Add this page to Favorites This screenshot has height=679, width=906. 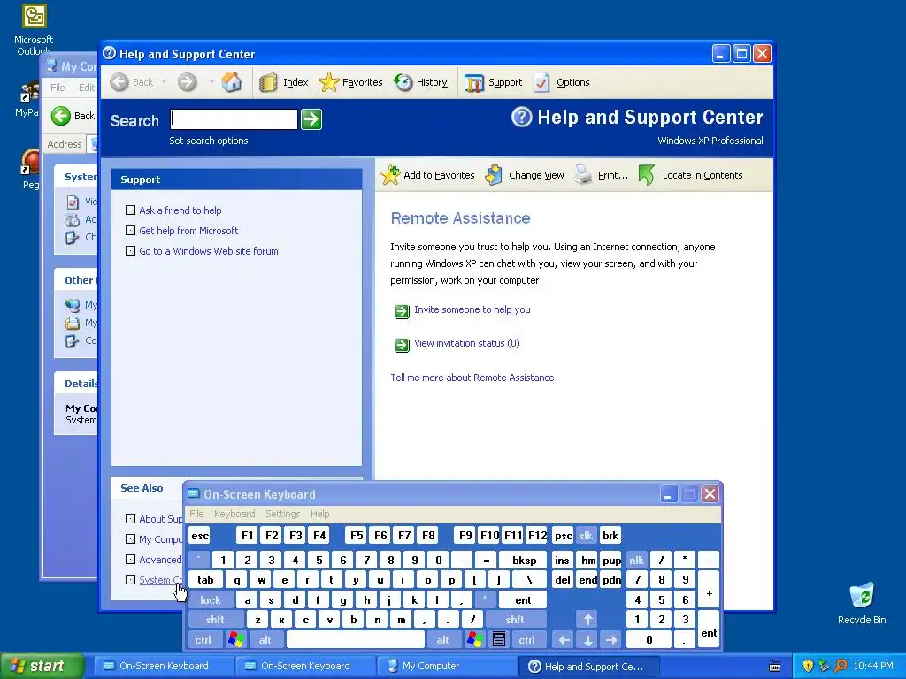[427, 175]
